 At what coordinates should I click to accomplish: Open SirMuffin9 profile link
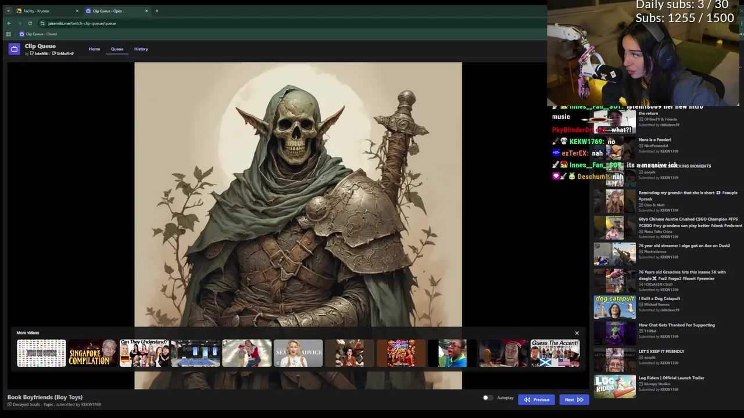click(63, 54)
